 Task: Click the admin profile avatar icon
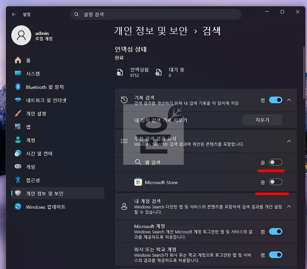(21, 35)
